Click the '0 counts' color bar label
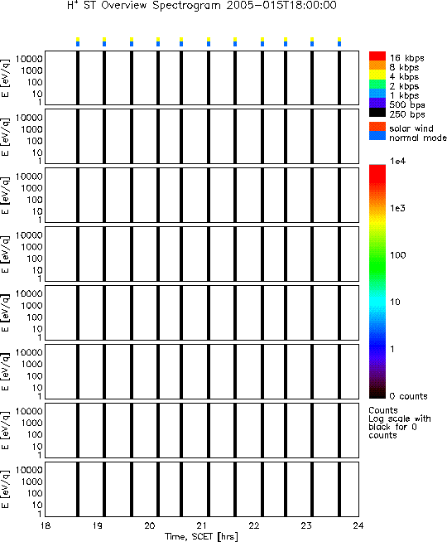This screenshot has width=447, height=542. 408,396
